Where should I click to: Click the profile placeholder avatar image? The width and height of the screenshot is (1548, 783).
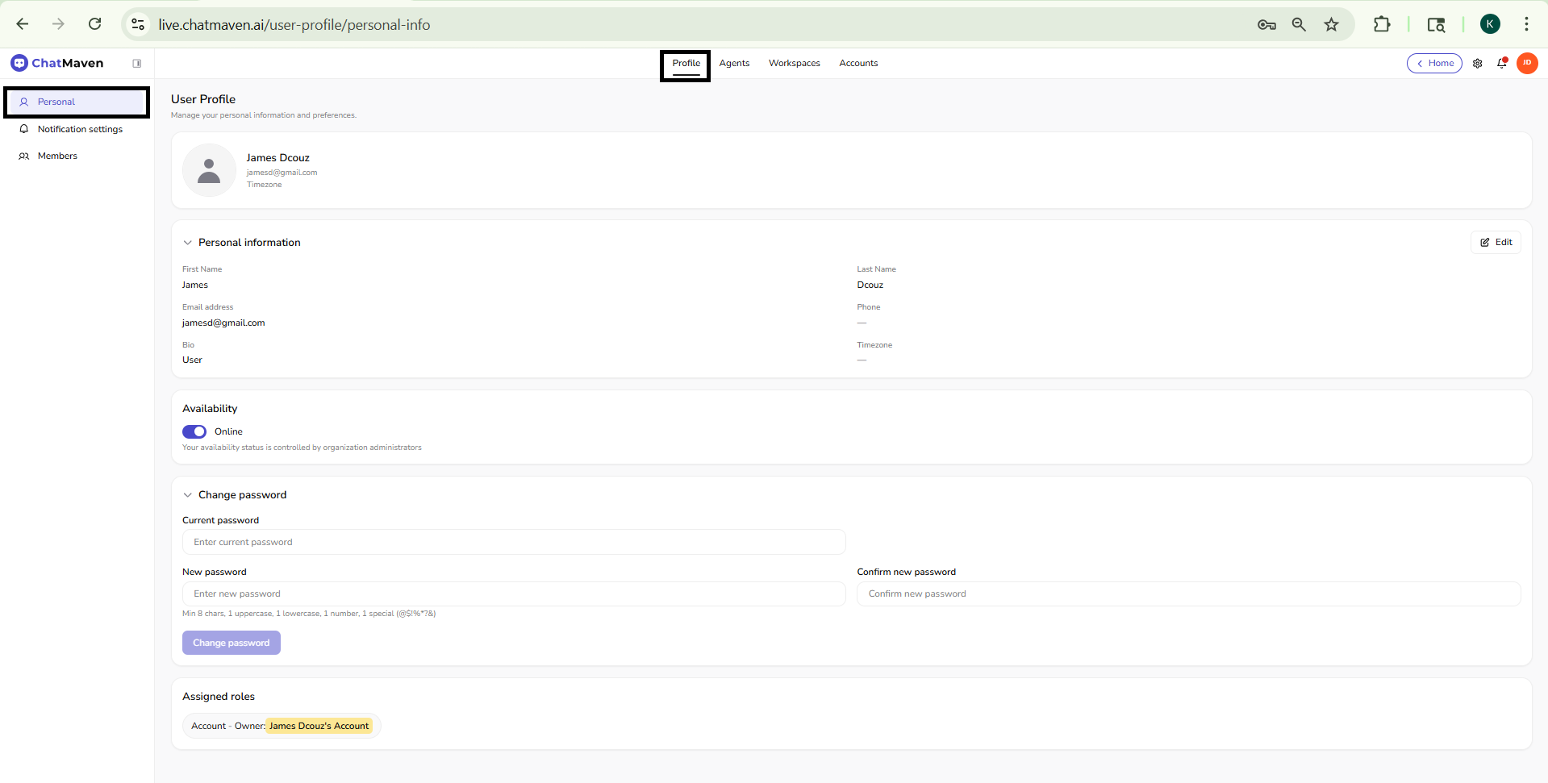[208, 170]
